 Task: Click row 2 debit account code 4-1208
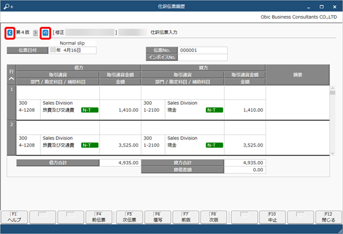coord(27,145)
